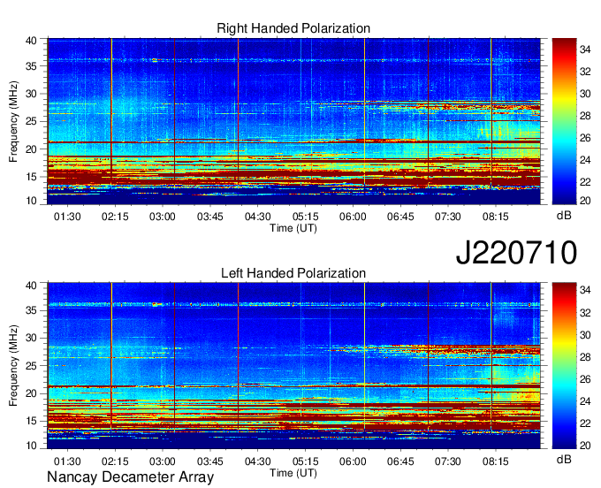Click the '24' value on Right Handed colorbar
The height and width of the screenshot is (488, 601).
tap(585, 160)
